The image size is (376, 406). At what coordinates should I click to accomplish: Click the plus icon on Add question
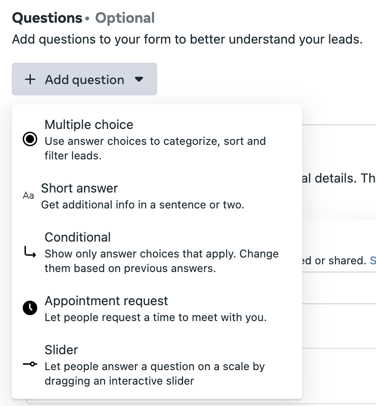30,79
